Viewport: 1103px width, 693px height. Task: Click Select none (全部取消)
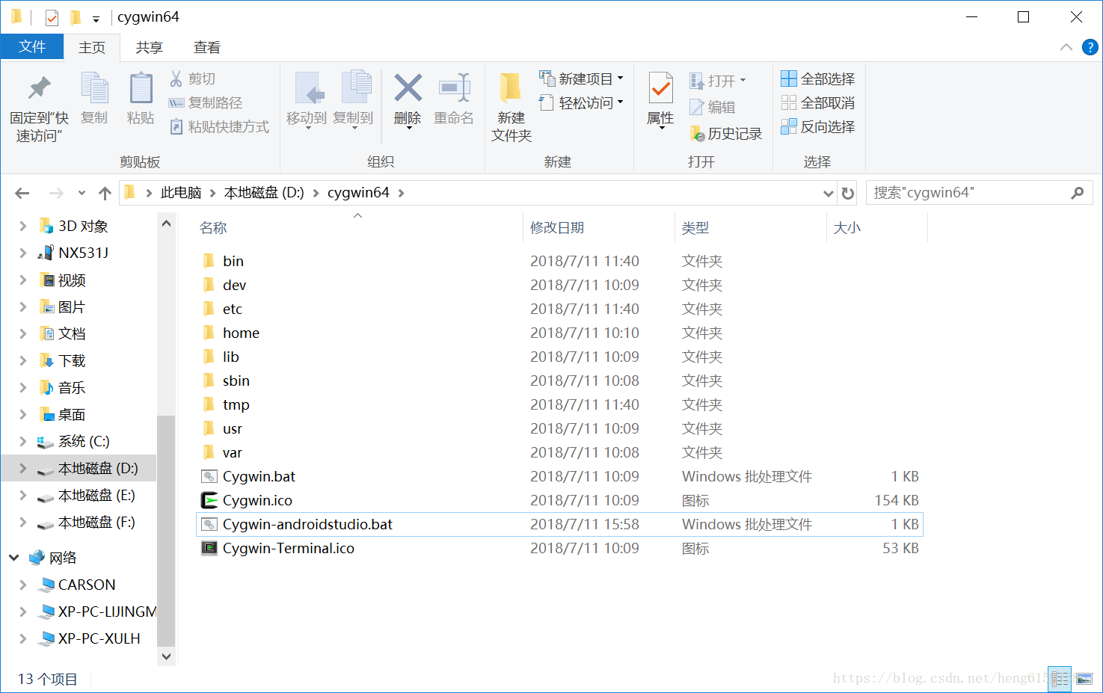click(x=817, y=102)
